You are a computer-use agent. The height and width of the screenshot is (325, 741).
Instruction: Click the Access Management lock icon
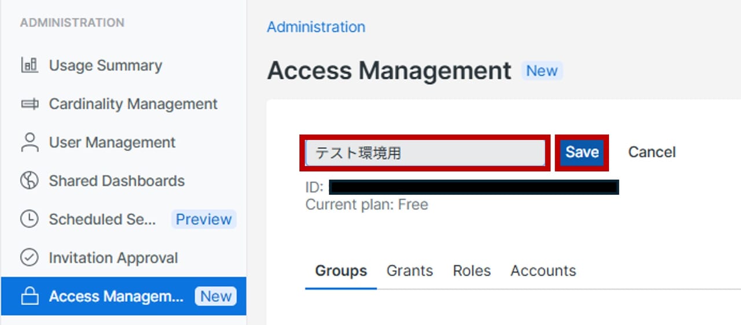pyautogui.click(x=30, y=297)
